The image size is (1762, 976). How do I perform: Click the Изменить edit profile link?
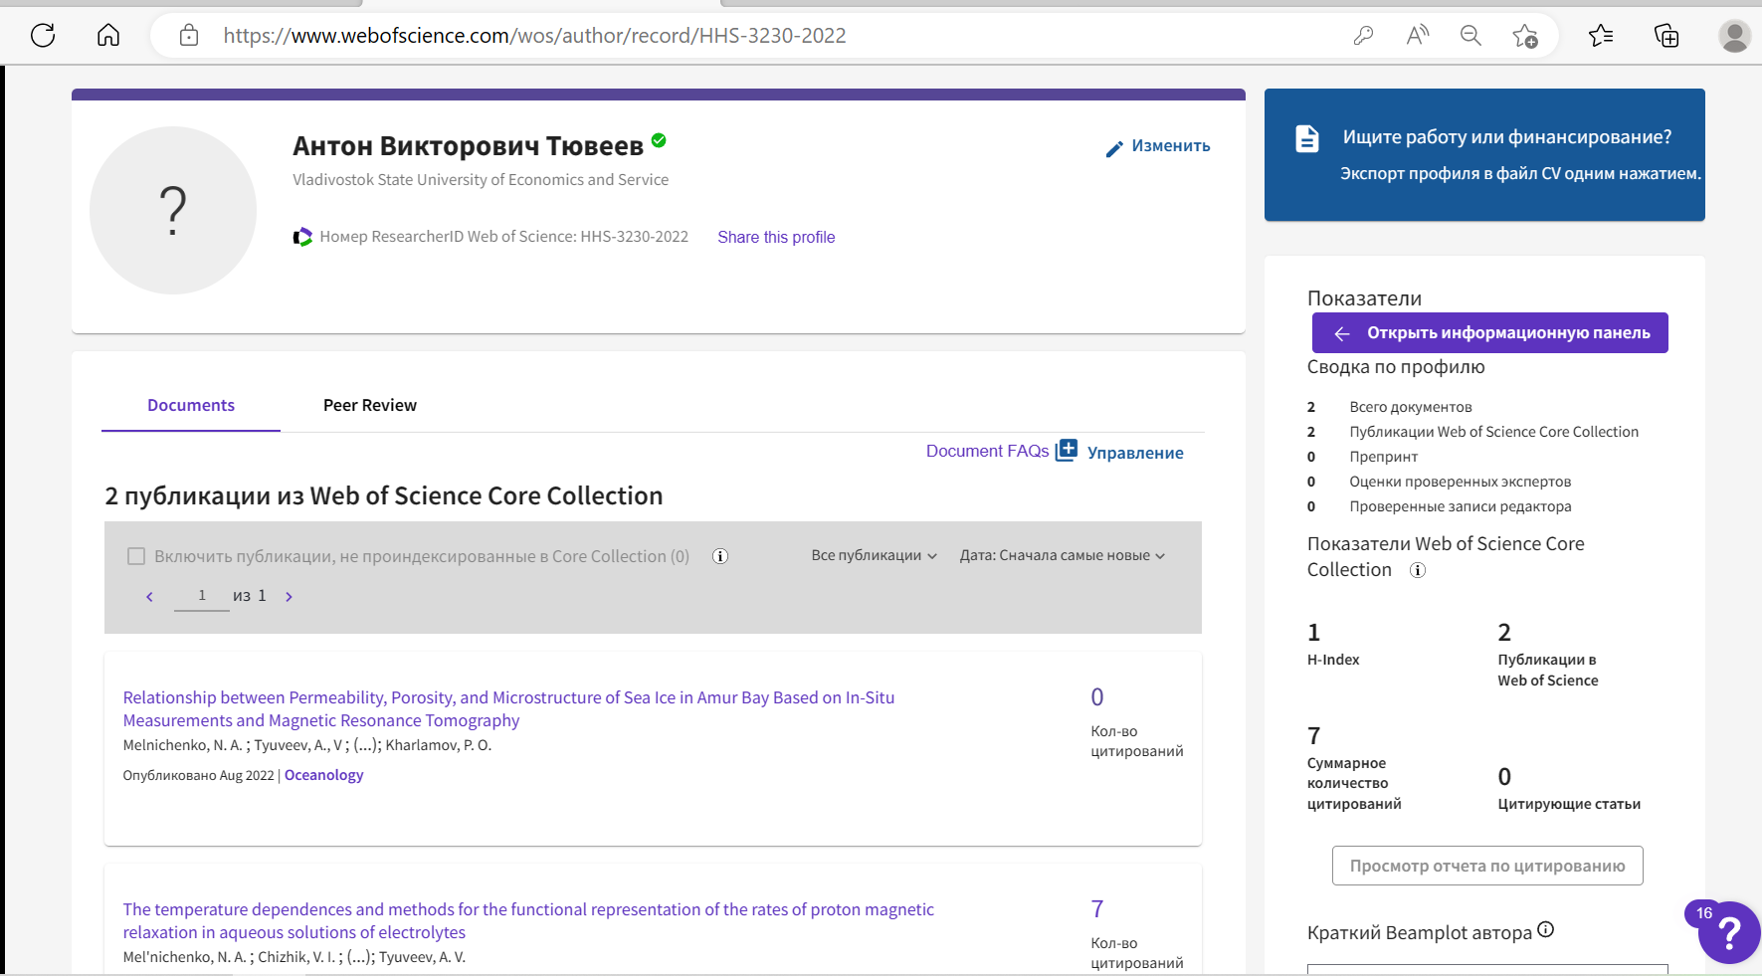1158,146
